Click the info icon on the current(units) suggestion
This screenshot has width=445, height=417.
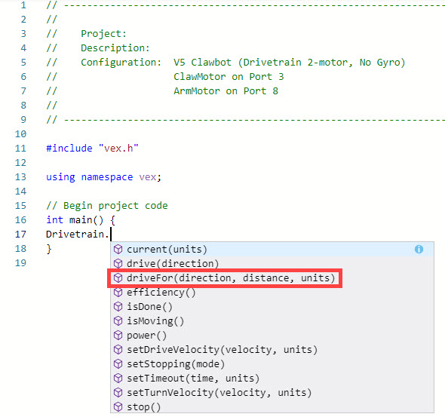419,250
